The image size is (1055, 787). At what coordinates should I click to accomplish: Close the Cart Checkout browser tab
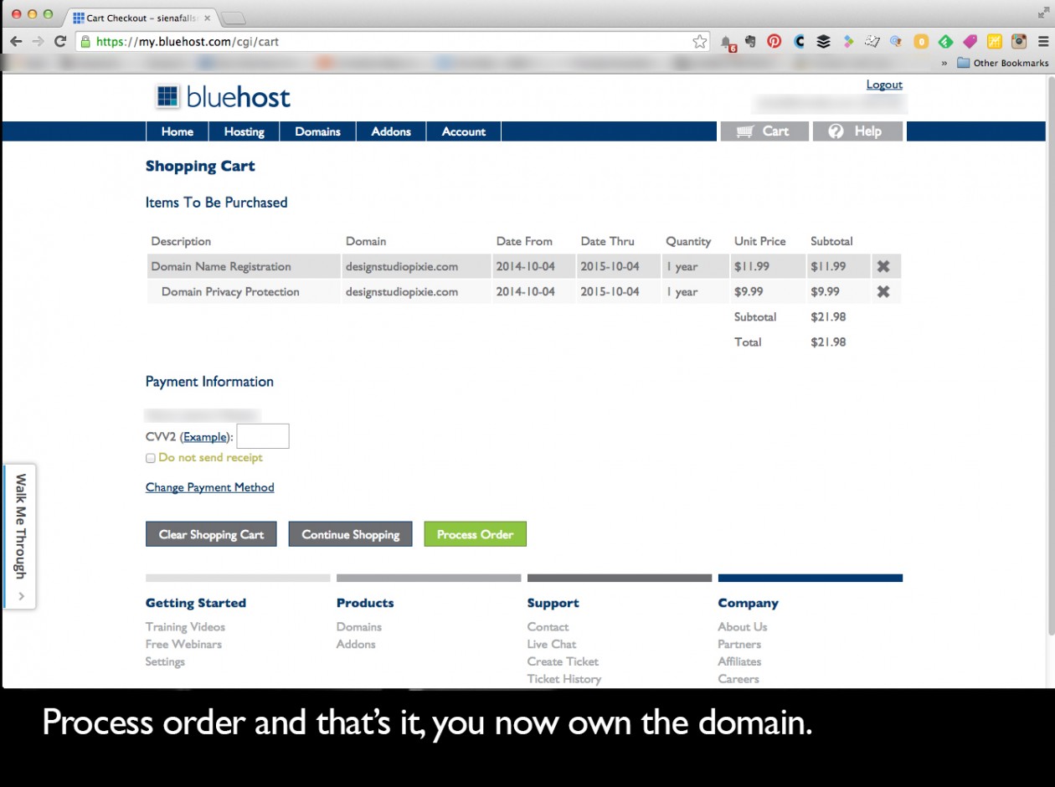tap(208, 18)
